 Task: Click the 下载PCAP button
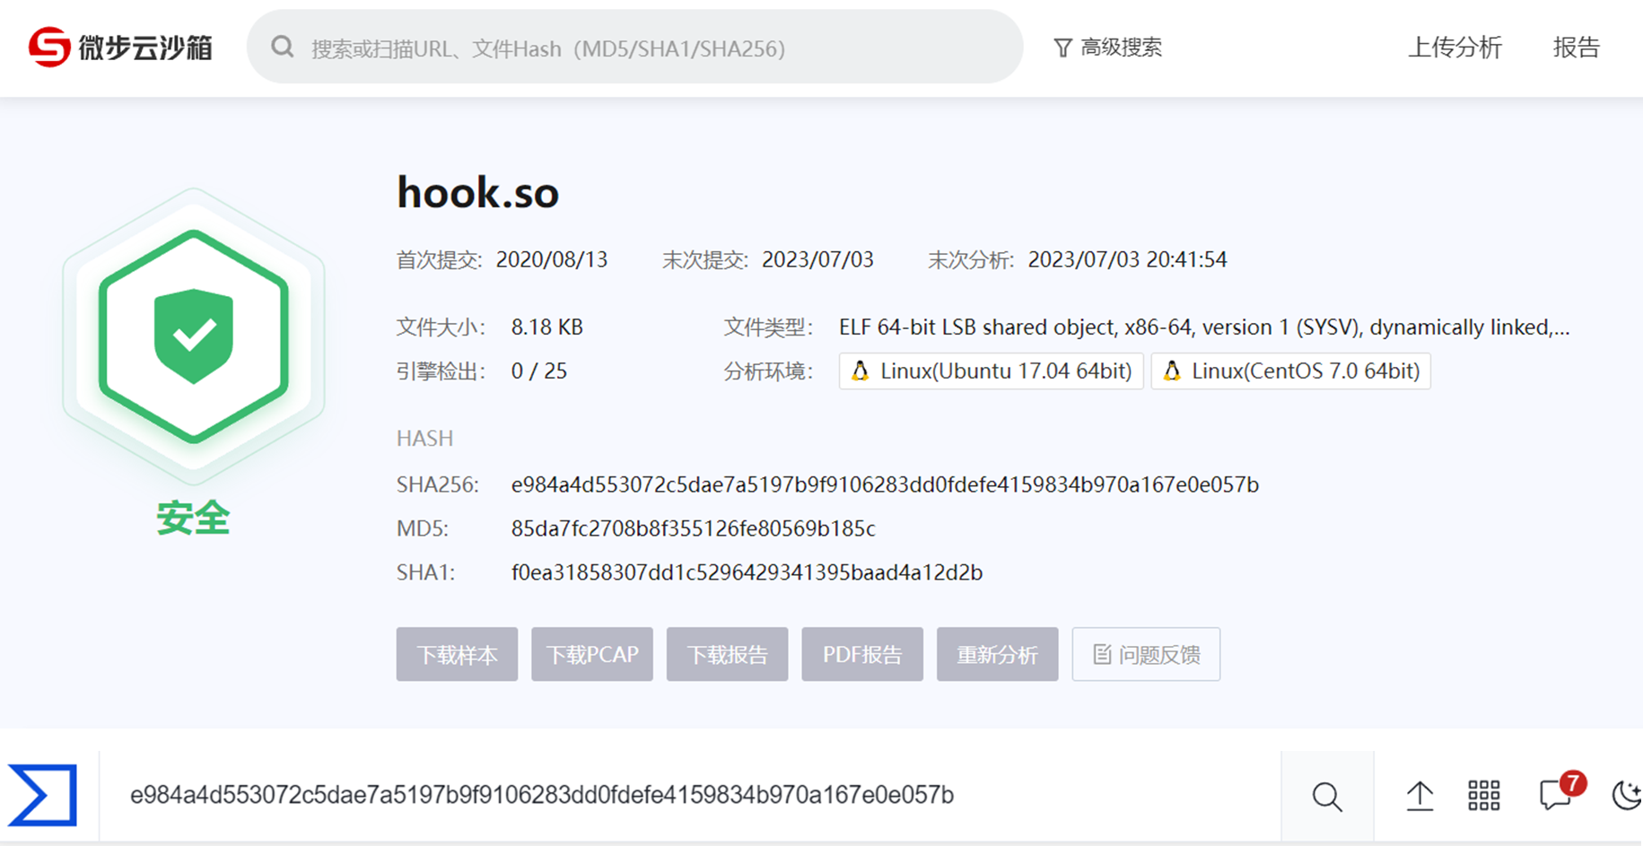(x=592, y=654)
